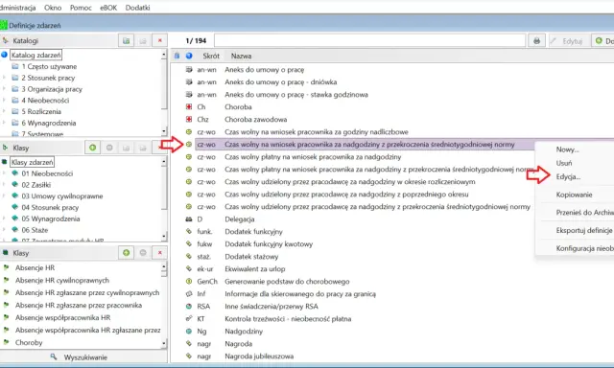Click the tag icon of Dodatek funkcyjny kwotowy row
The height and width of the screenshot is (368, 614).
(x=189, y=244)
